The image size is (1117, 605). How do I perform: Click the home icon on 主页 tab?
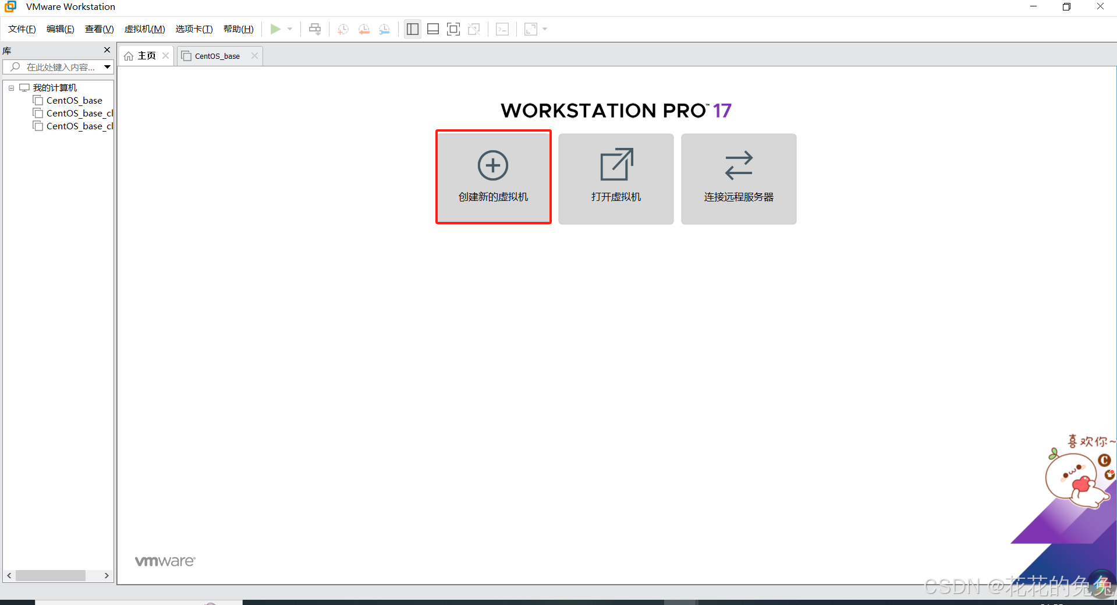pyautogui.click(x=129, y=56)
